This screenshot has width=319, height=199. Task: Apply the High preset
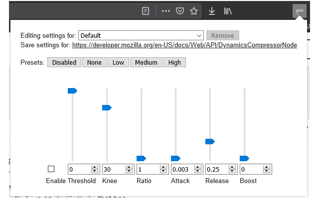pyautogui.click(x=174, y=62)
